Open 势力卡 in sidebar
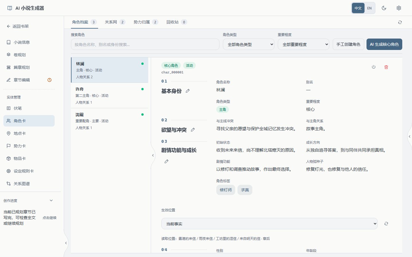The height and width of the screenshot is (257, 412). [29, 146]
